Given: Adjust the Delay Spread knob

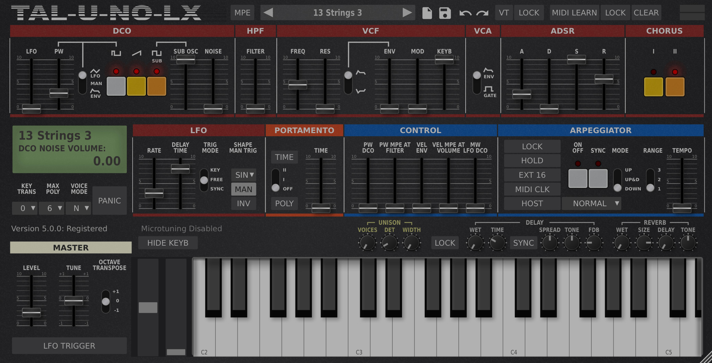Looking at the screenshot, I should (x=549, y=243).
